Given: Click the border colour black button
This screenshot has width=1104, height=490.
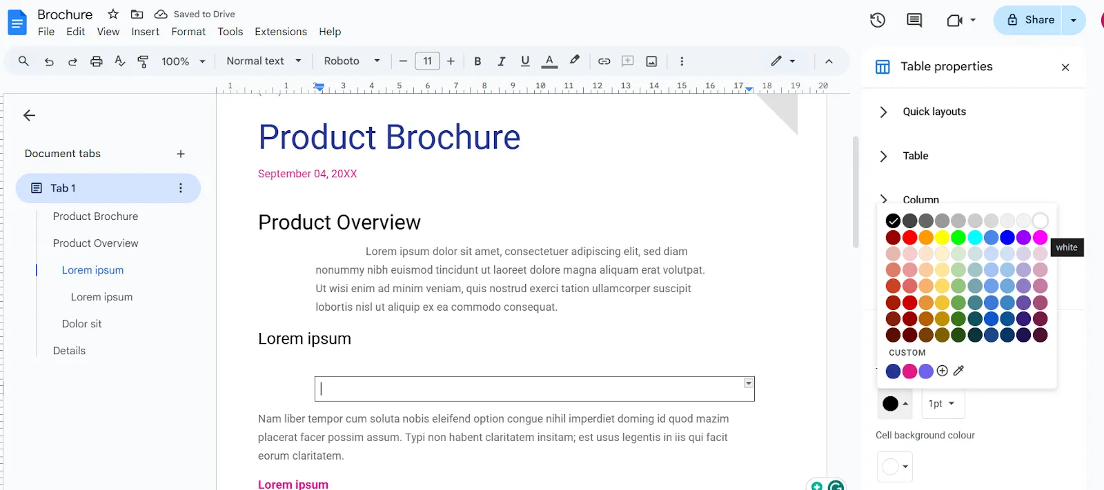Looking at the screenshot, I should point(895,404).
